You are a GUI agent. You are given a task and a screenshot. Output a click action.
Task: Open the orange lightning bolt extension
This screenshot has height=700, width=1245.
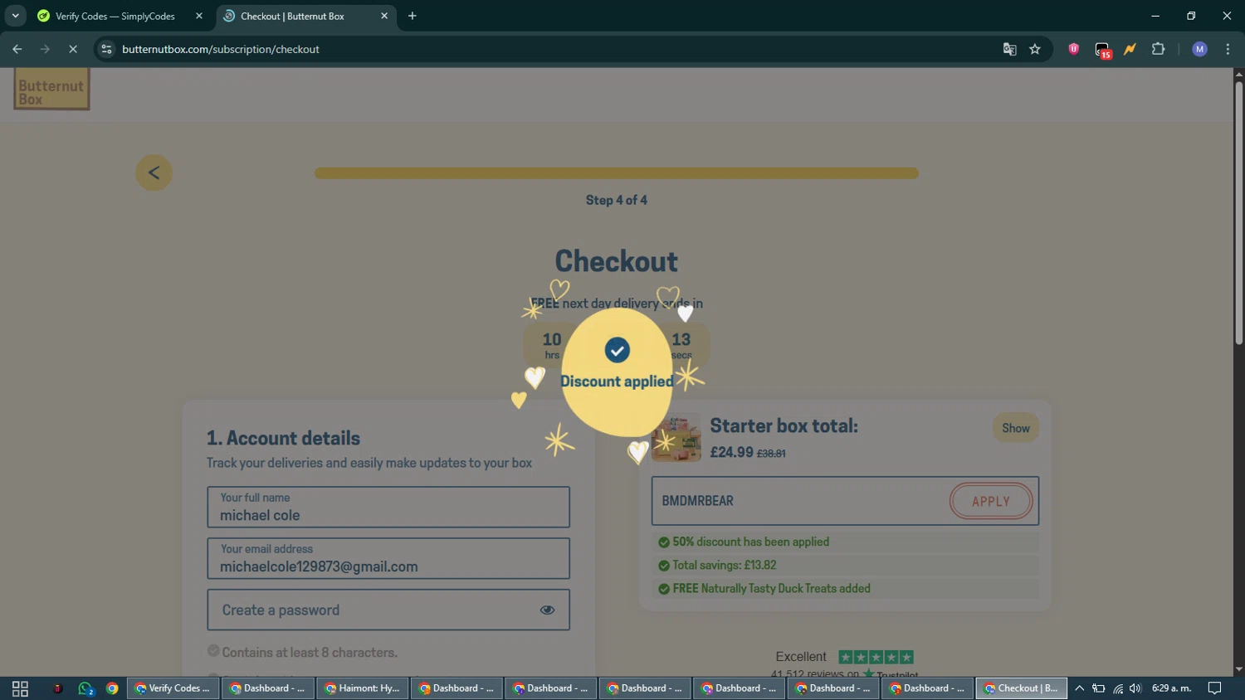tap(1130, 49)
